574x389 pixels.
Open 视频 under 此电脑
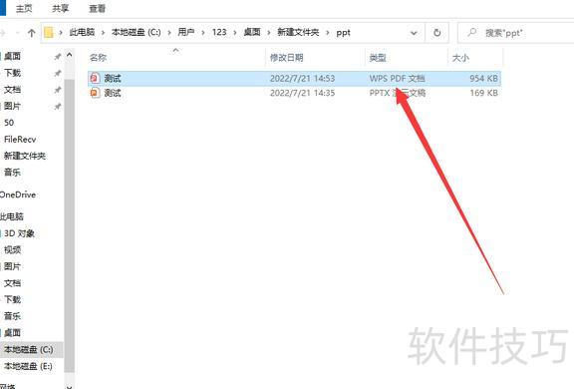click(12, 249)
